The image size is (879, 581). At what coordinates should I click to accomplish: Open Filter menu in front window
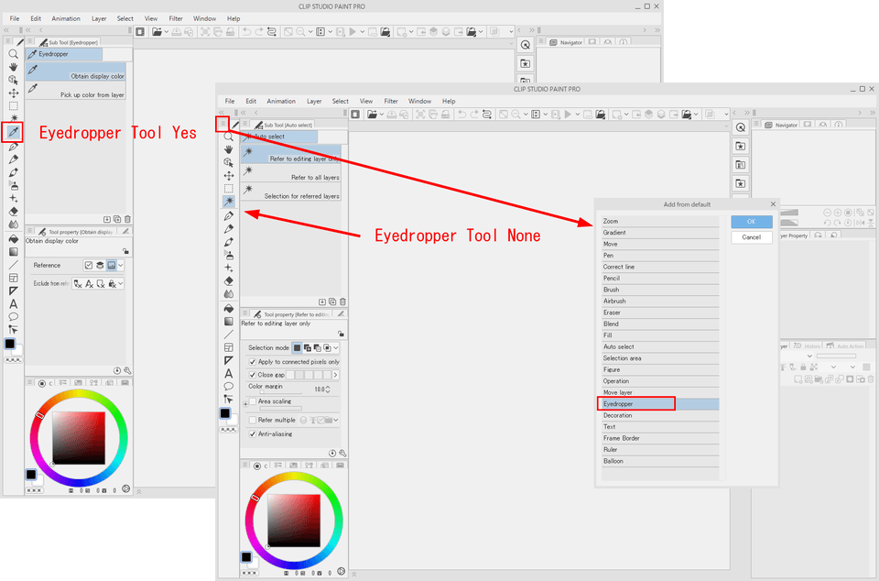coord(391,102)
